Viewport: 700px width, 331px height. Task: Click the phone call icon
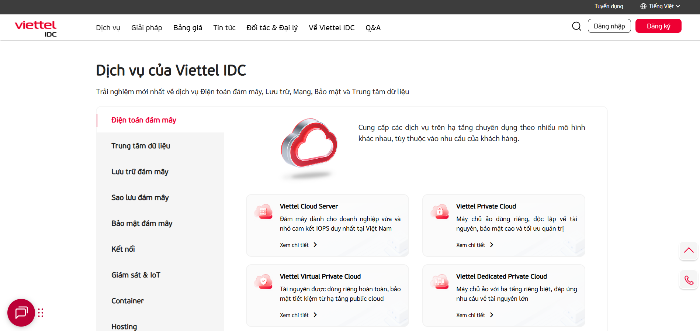pyautogui.click(x=688, y=280)
